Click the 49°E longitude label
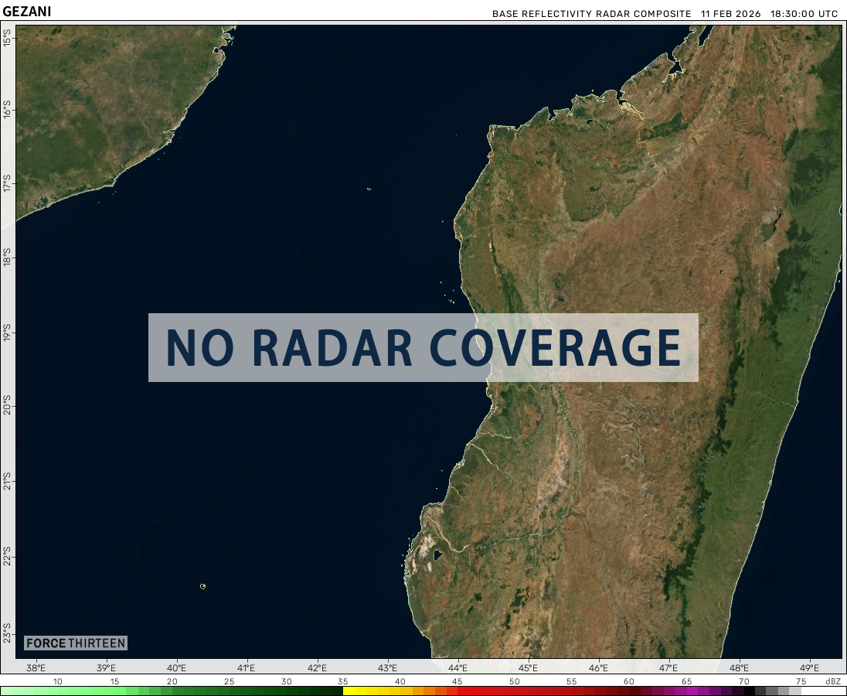The image size is (847, 696). [809, 668]
